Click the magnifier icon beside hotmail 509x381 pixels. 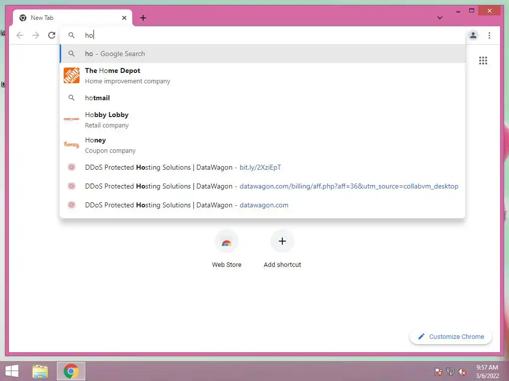[72, 98]
